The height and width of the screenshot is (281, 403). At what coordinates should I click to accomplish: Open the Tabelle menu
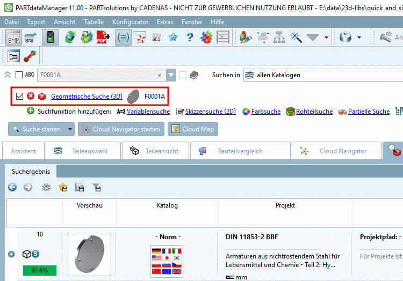pos(94,22)
